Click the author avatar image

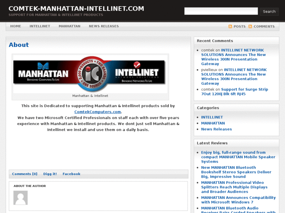20,198
